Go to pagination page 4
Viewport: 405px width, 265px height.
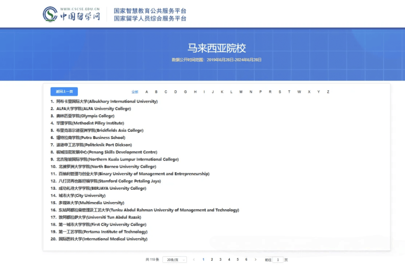click(x=229, y=260)
